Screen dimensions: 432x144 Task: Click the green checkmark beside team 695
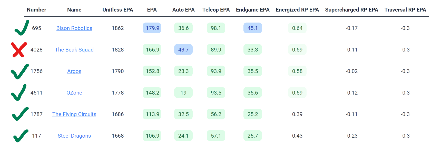pos(22,28)
